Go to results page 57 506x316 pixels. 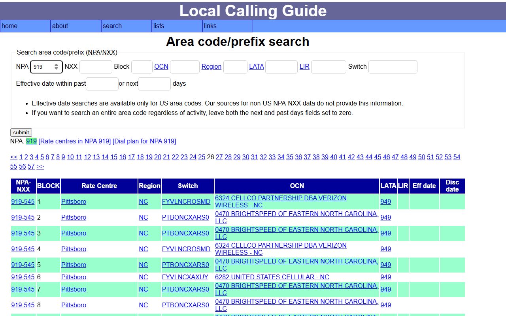(31, 166)
